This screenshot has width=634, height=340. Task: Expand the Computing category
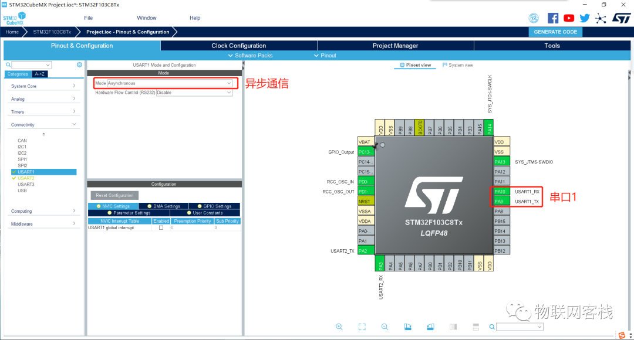click(43, 211)
